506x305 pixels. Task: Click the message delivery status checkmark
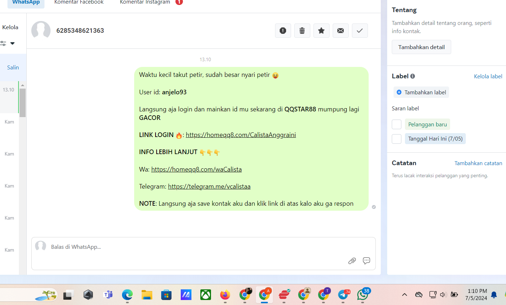374,207
